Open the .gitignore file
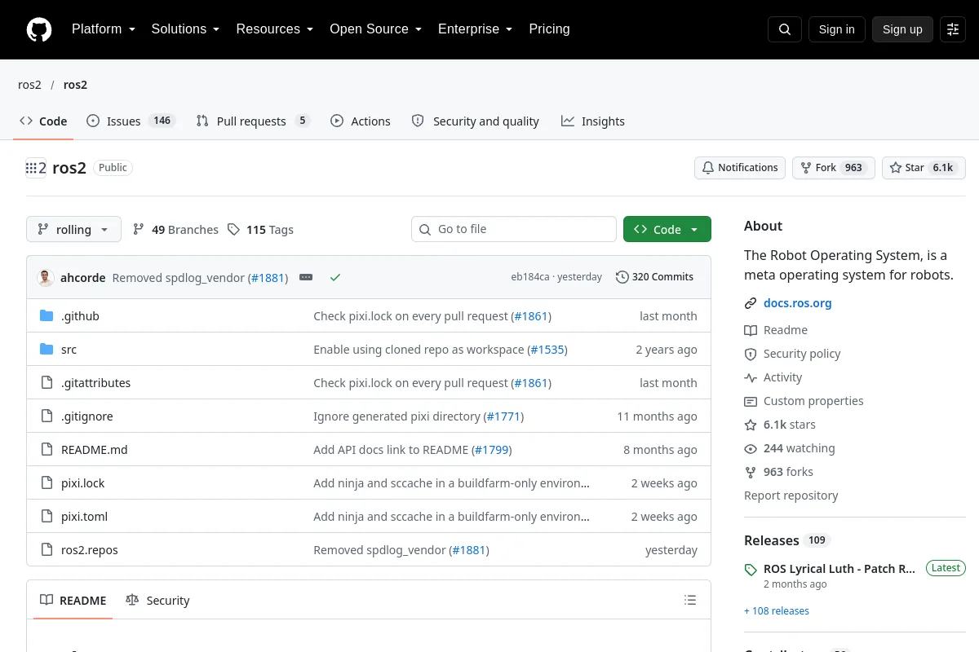Viewport: 979px width, 652px height. (86, 416)
